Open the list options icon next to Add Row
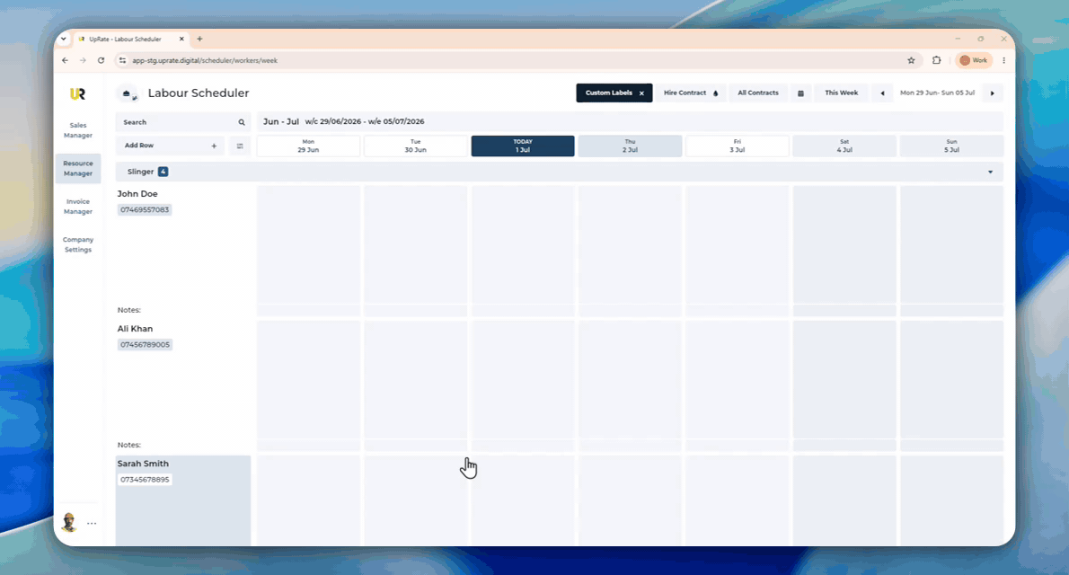 pos(240,146)
